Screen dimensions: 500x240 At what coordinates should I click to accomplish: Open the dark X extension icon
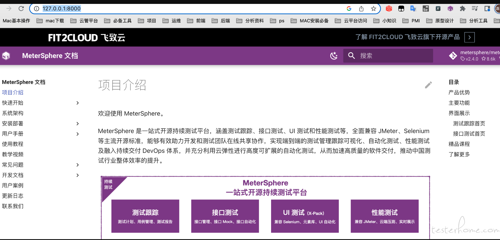tap(438, 9)
